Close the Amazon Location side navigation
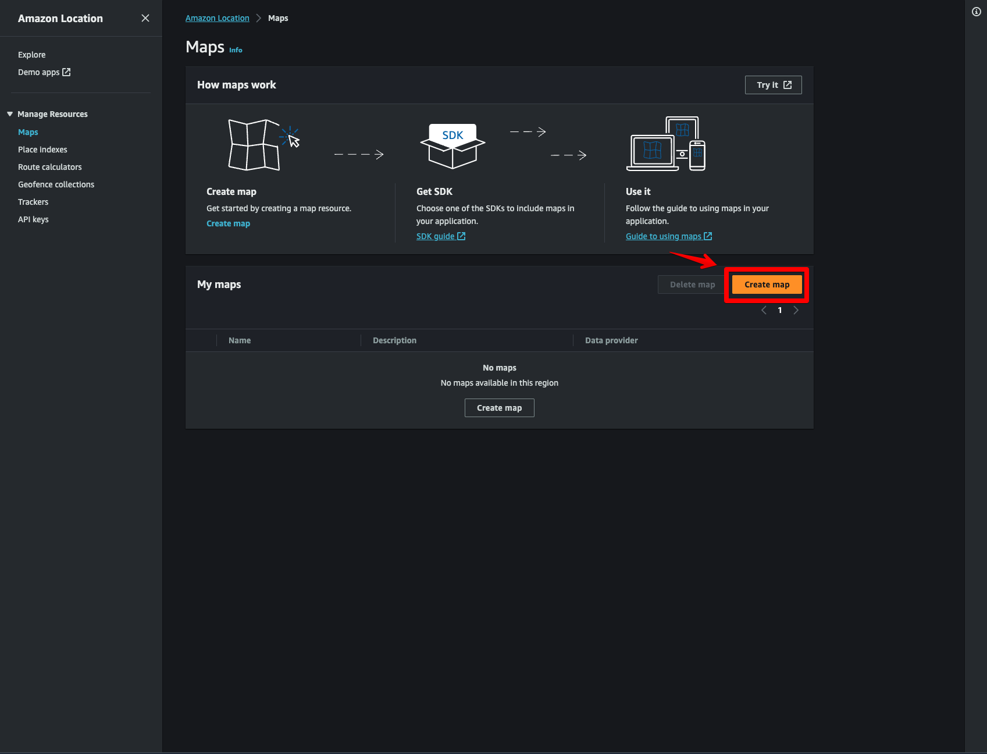This screenshot has height=754, width=987. click(x=145, y=18)
